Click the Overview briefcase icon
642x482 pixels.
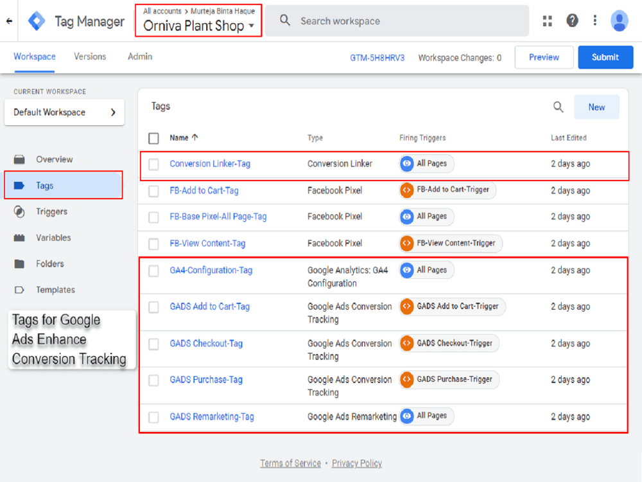tap(19, 159)
